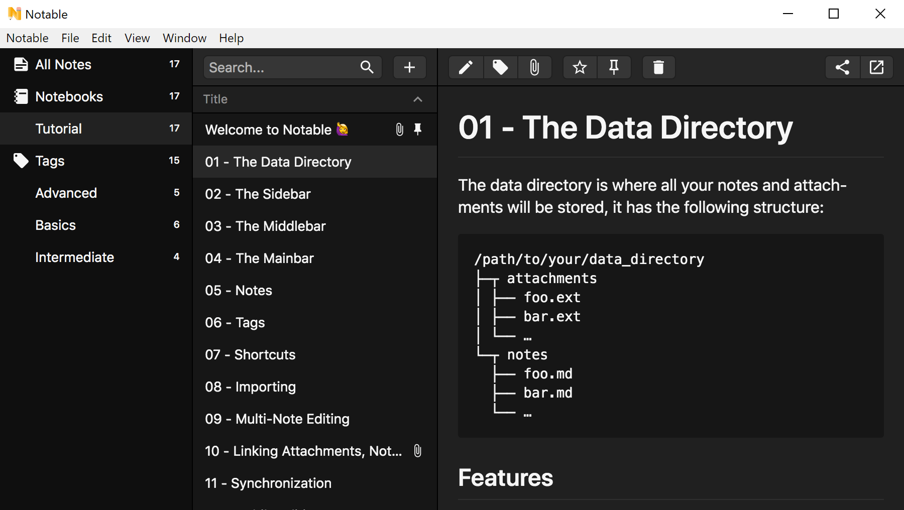The width and height of the screenshot is (904, 510).
Task: Click the Tags count badge 15
Action: (x=174, y=161)
